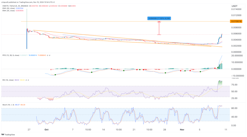Click the EMA (50, close) legend
The height and width of the screenshot is (137, 247).
click(x=9, y=8)
